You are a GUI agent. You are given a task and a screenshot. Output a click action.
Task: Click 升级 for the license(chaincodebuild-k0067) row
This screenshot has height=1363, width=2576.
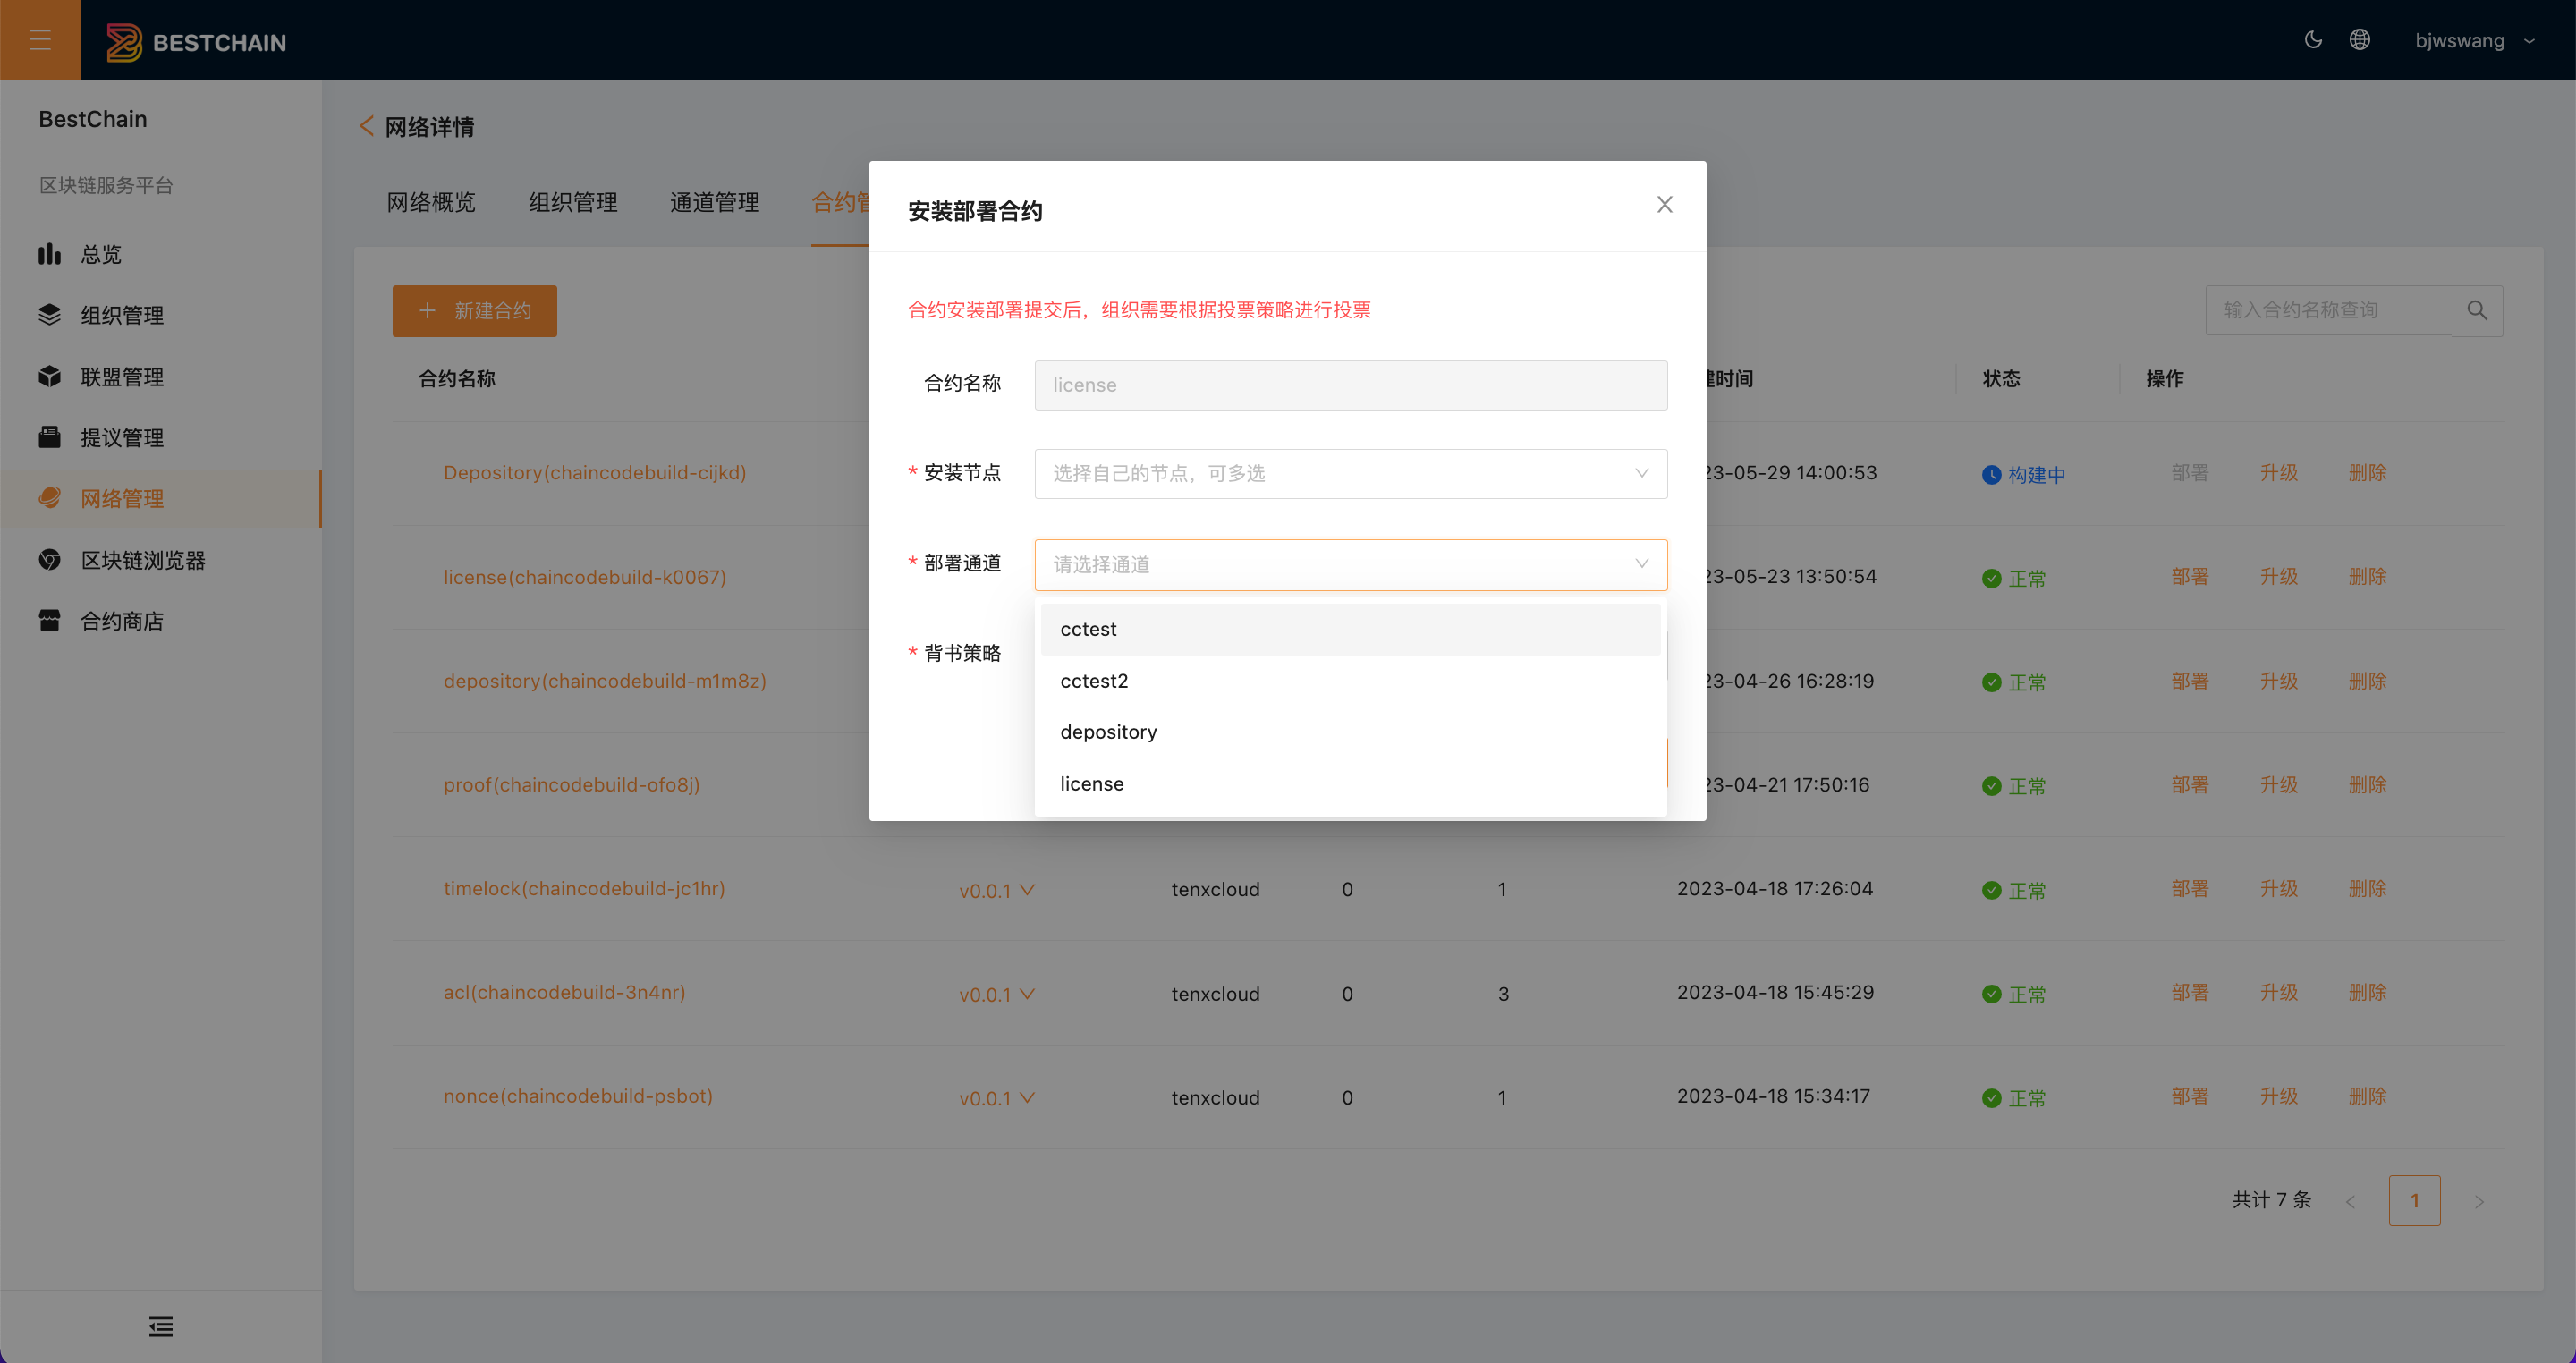(2279, 577)
